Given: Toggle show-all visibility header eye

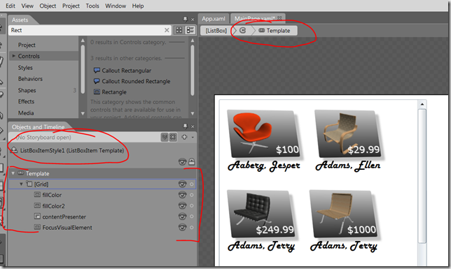Looking at the screenshot, I should coord(182,162).
